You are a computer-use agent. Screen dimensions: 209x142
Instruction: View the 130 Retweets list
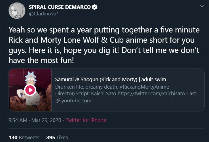(x=24, y=137)
